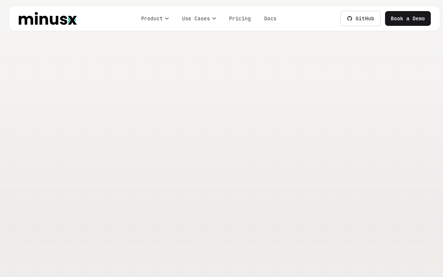Go to the Pricing page
This screenshot has width=443, height=277.
pyautogui.click(x=240, y=18)
